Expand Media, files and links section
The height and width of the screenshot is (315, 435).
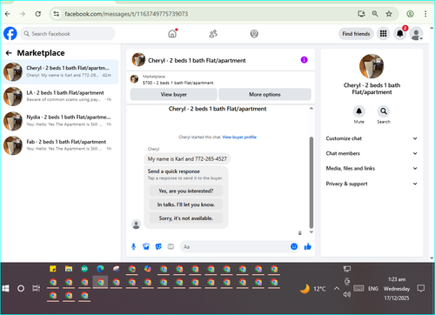(371, 168)
